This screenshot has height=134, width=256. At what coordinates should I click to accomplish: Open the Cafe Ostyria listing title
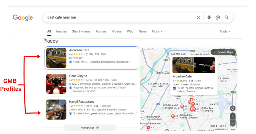click(78, 76)
